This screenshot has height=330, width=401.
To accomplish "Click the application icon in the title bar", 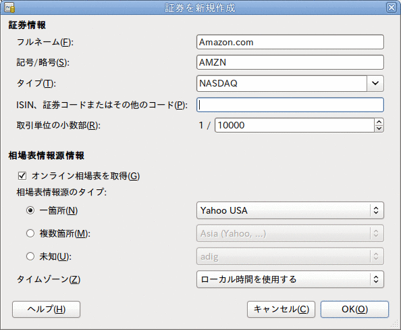I will [9, 7].
